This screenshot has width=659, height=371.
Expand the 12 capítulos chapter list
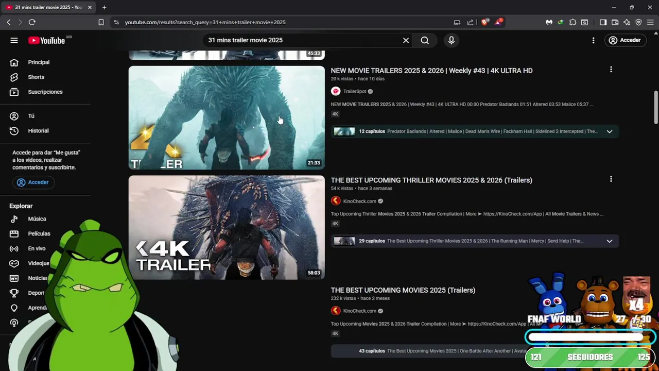click(610, 131)
